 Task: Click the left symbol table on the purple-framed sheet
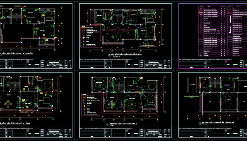[212, 31]
